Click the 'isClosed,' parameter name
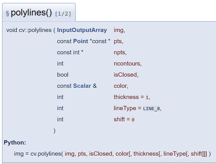This screenshot has height=164, width=216. click(x=126, y=75)
